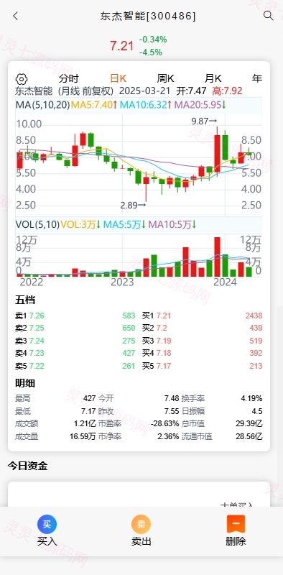Click the MA5:7.40 indicator label

click(94, 105)
